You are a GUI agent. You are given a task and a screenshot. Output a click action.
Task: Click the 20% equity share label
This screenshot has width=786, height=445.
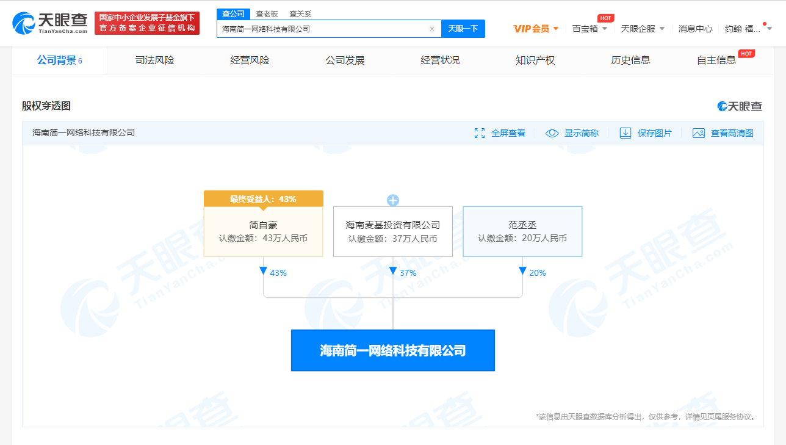pyautogui.click(x=538, y=273)
